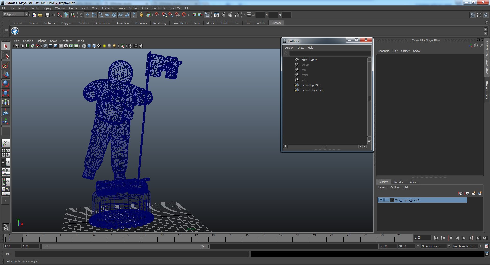Toggle viewport grid display icon
This screenshot has height=265, width=490.
tap(45, 46)
